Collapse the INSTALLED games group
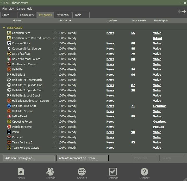Viewport: 187px width, 181px height. point(4,28)
